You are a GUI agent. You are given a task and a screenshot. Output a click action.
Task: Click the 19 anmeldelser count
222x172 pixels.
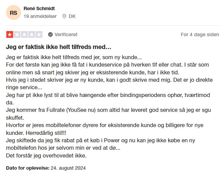pos(40,16)
